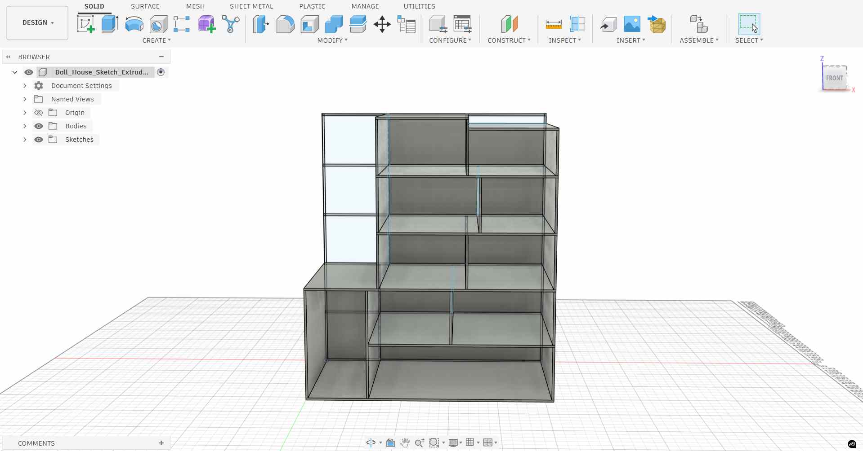Screen dimensions: 863x451
Task: Open the SELECT dropdown menu
Action: click(749, 40)
